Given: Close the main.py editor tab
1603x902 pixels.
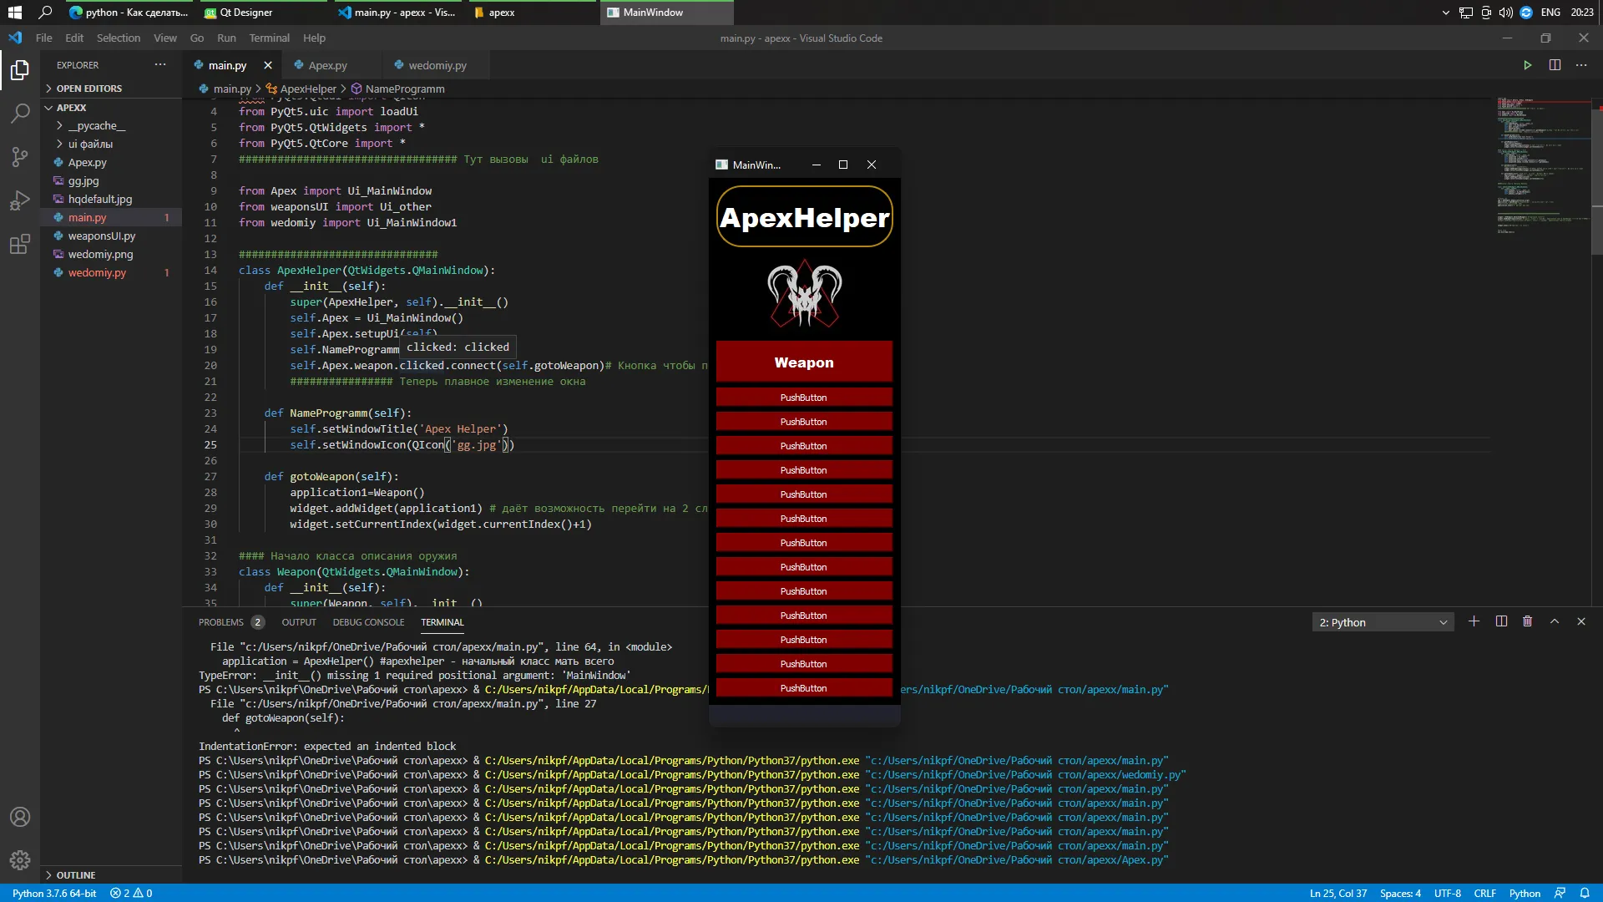Looking at the screenshot, I should 268,65.
